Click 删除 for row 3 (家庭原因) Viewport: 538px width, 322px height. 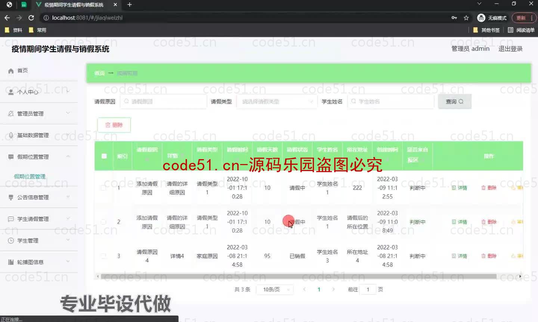tap(489, 256)
